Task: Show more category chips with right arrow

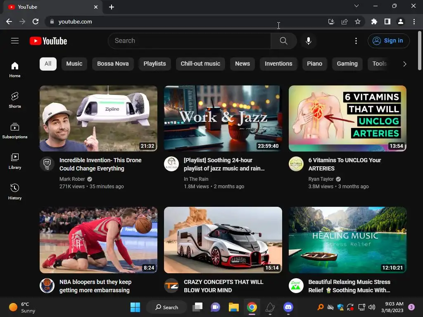Action: [404, 64]
